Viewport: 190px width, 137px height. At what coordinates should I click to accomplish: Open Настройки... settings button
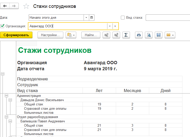click(50, 35)
